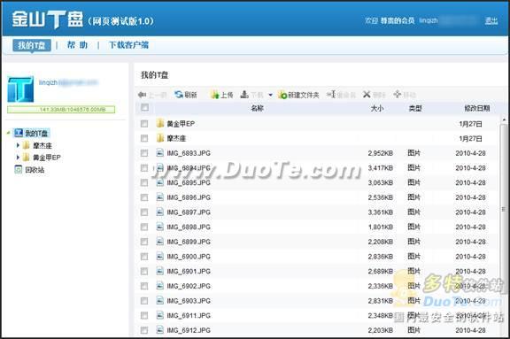
Task: Click the New Folder (新建文件夹) icon
Action: click(x=282, y=95)
